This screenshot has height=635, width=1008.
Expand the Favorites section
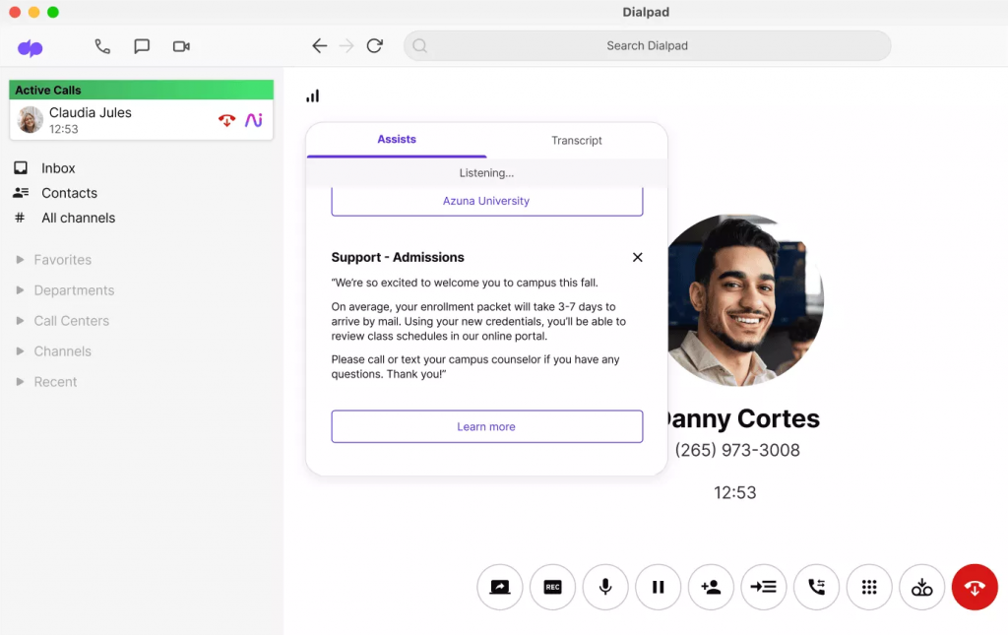click(x=62, y=260)
